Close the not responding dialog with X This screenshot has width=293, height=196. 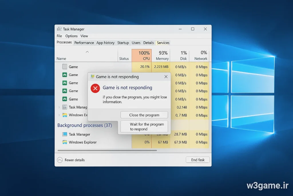166,77
